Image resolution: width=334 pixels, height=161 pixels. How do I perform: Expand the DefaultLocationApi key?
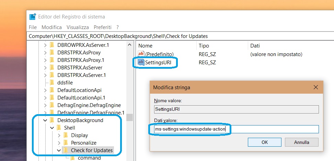point(45,90)
